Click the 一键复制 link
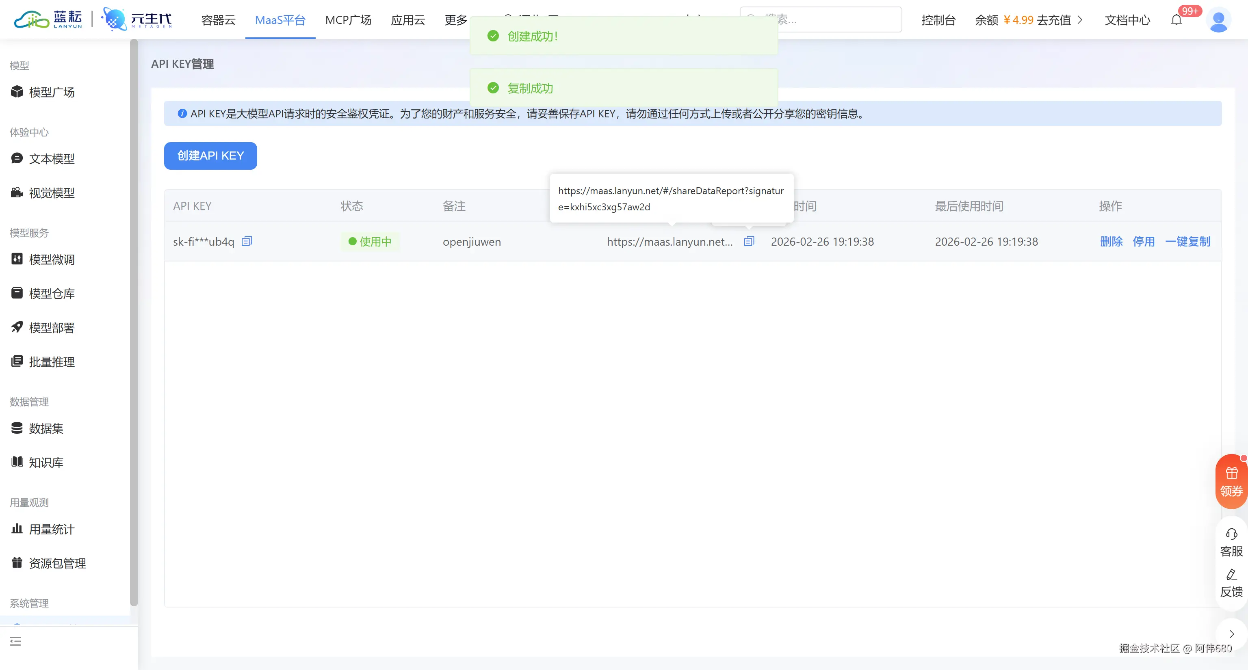Viewport: 1248px width, 670px height. (1187, 242)
